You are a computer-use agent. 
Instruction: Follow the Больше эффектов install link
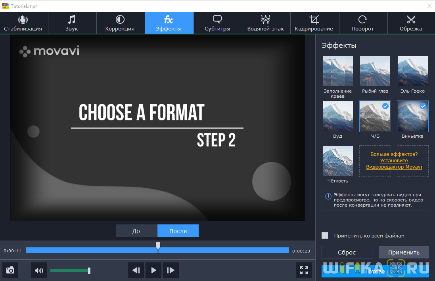pyautogui.click(x=394, y=161)
